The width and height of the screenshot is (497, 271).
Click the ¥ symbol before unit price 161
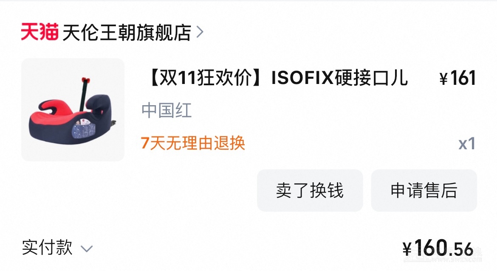tap(444, 79)
